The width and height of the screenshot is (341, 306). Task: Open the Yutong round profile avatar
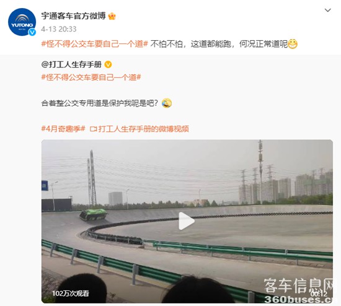pyautogui.click(x=22, y=22)
